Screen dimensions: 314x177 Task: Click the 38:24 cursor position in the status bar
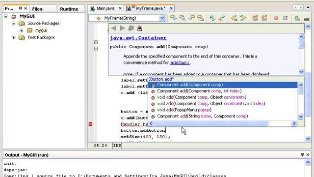(100, 146)
